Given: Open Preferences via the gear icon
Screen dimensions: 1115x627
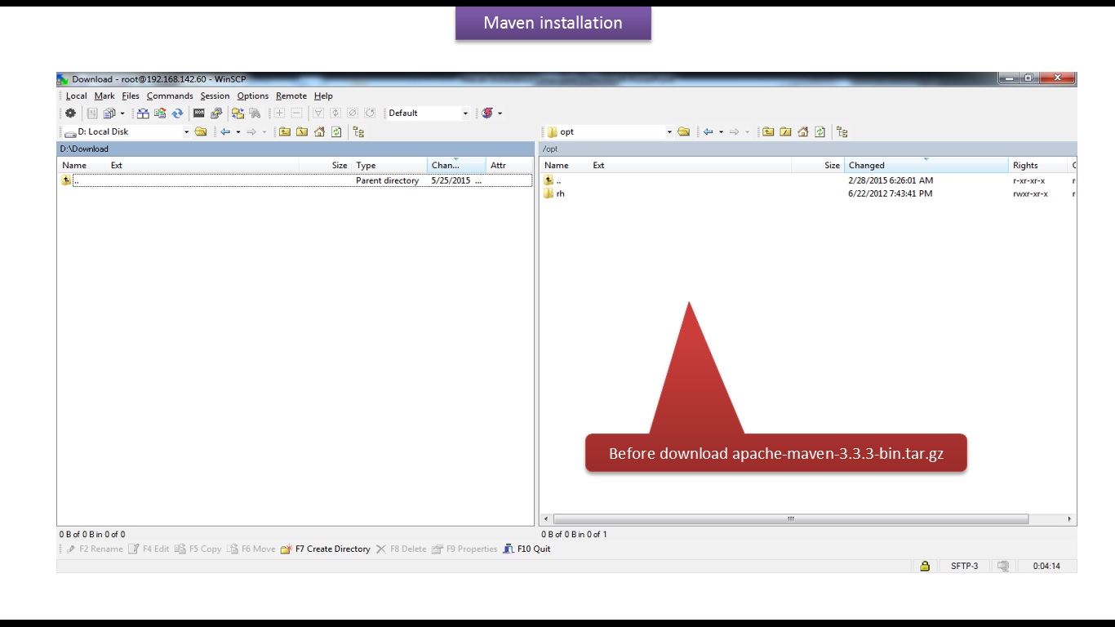Looking at the screenshot, I should tap(70, 113).
